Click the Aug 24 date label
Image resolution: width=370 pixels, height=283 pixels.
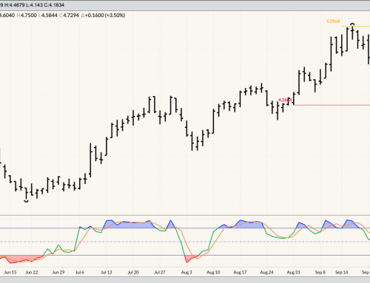point(266,272)
